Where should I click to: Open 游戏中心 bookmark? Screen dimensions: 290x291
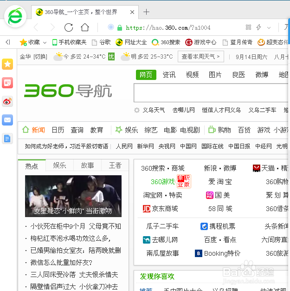[201, 42]
